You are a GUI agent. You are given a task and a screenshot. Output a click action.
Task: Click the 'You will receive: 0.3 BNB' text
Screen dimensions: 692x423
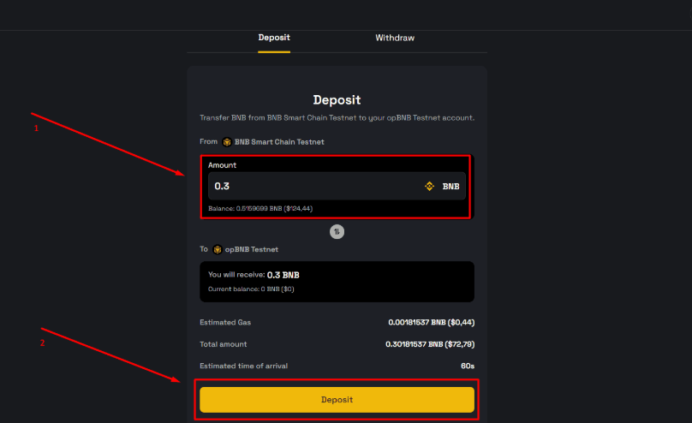click(254, 275)
